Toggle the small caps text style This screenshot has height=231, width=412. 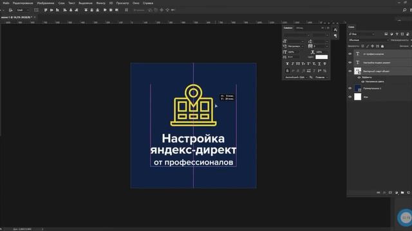coord(303,64)
